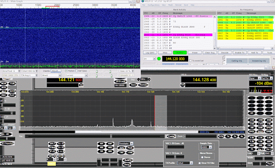Toggle the MUT mute button
Image resolution: width=275 pixels, height=168 pixels.
pyautogui.click(x=4, y=91)
